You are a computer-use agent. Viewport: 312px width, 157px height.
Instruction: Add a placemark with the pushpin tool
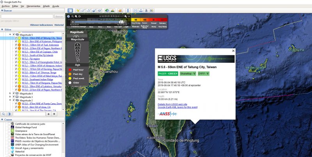pos(78,11)
